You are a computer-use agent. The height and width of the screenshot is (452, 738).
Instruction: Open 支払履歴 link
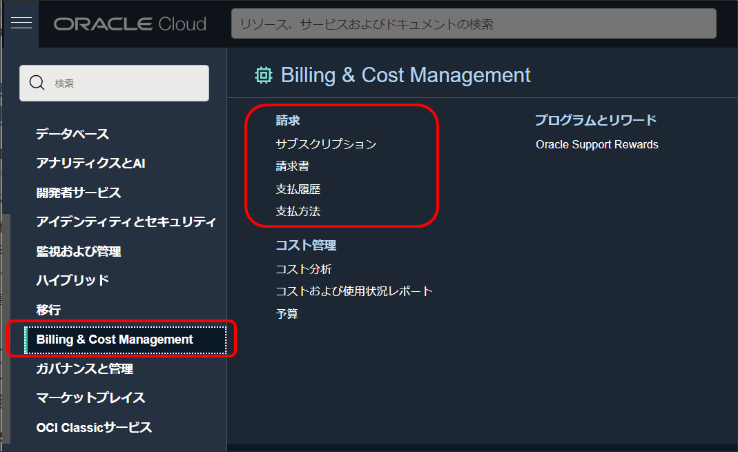(298, 189)
